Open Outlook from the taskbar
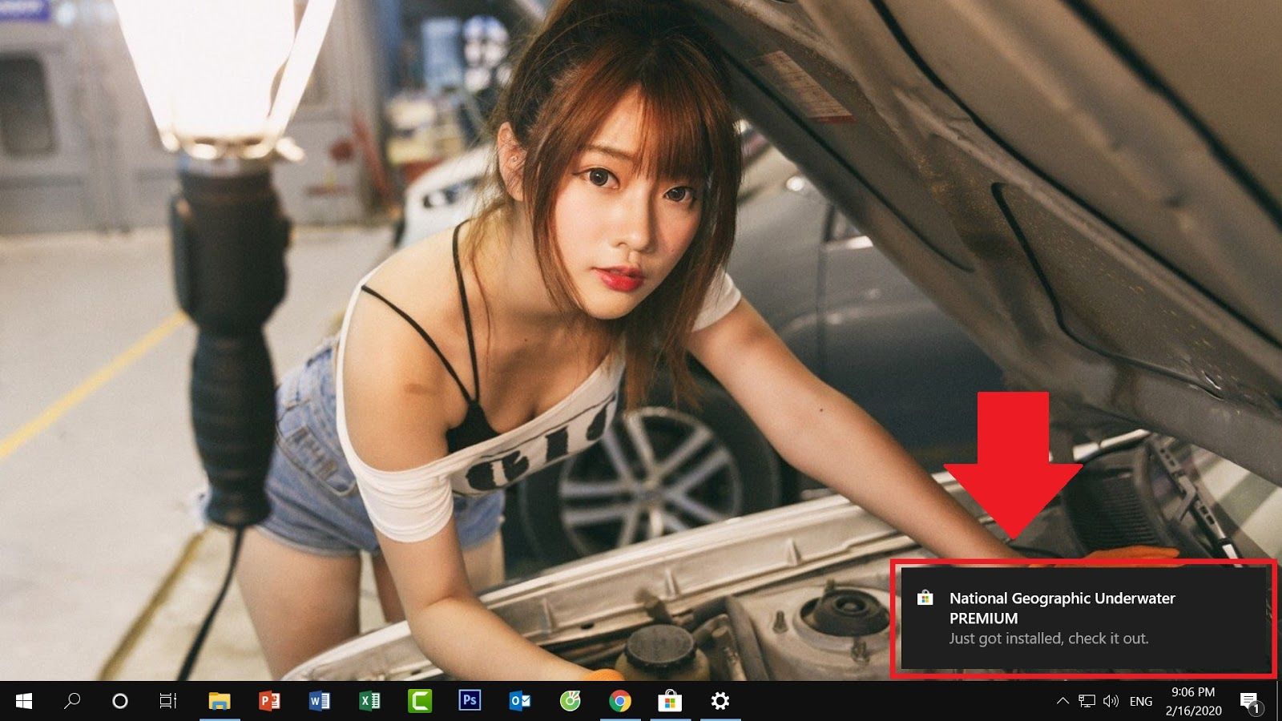Screen dimensions: 1282x721 519,702
